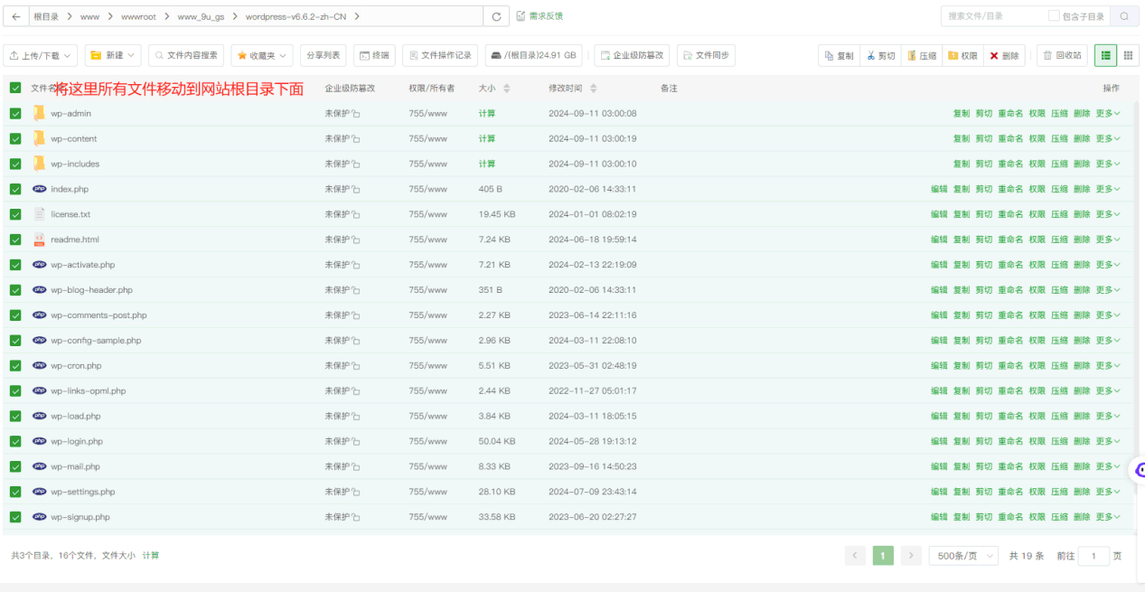This screenshot has height=592, width=1145.
Task: Open the 回收站 recycle bin
Action: pos(1062,55)
